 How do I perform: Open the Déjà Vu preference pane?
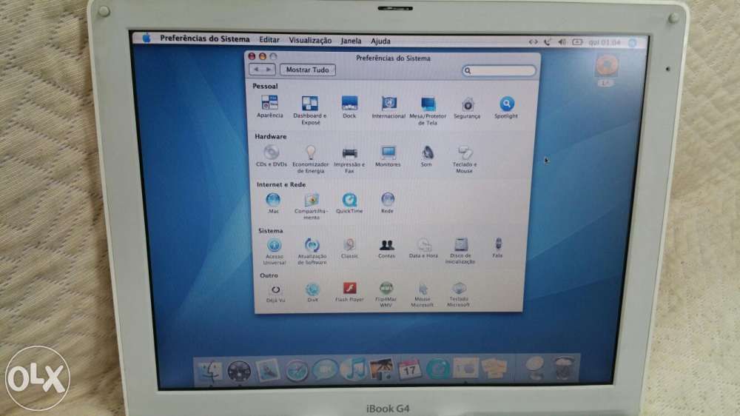[275, 293]
